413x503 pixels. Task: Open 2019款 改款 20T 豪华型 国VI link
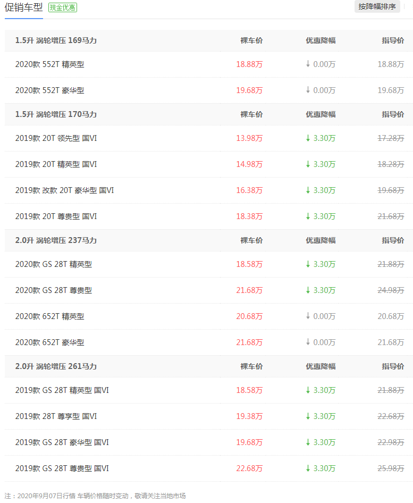tap(64, 190)
